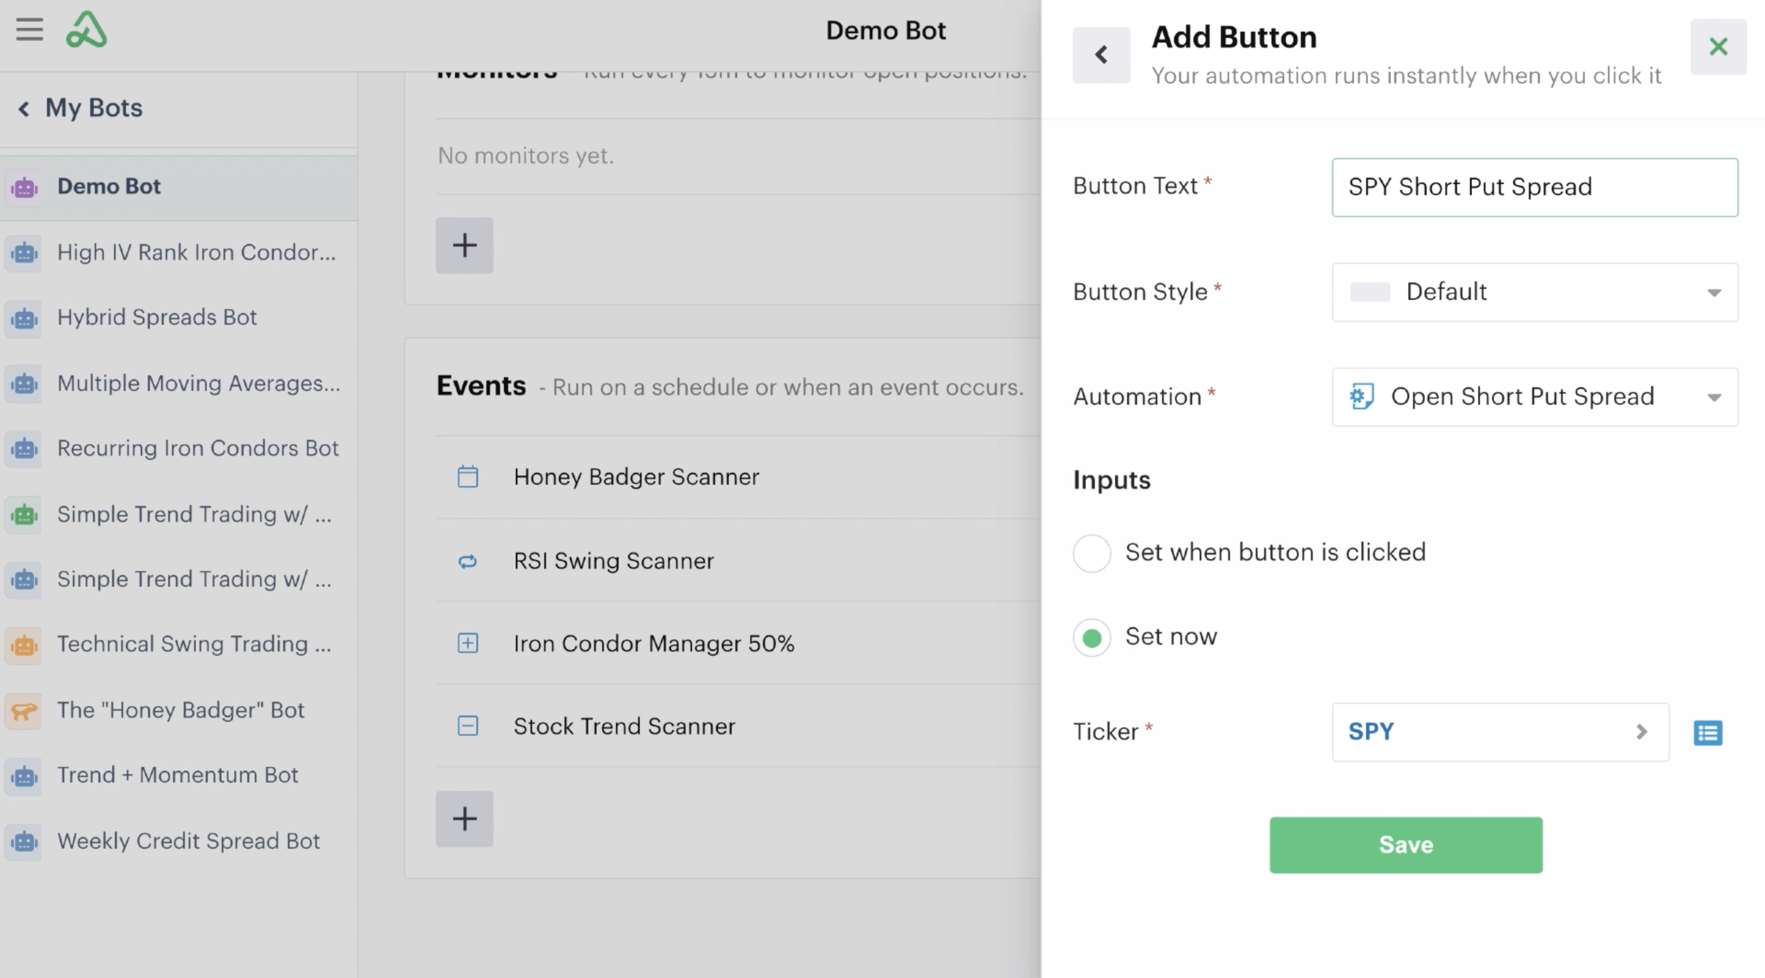Add a new event with plus button

465,819
